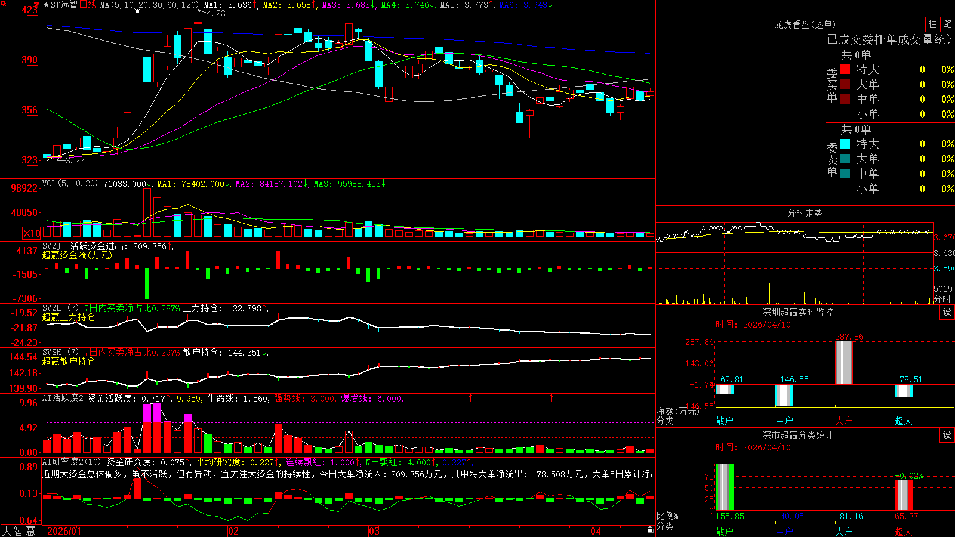Click the 深市超赢分类统计 panel title

798,435
